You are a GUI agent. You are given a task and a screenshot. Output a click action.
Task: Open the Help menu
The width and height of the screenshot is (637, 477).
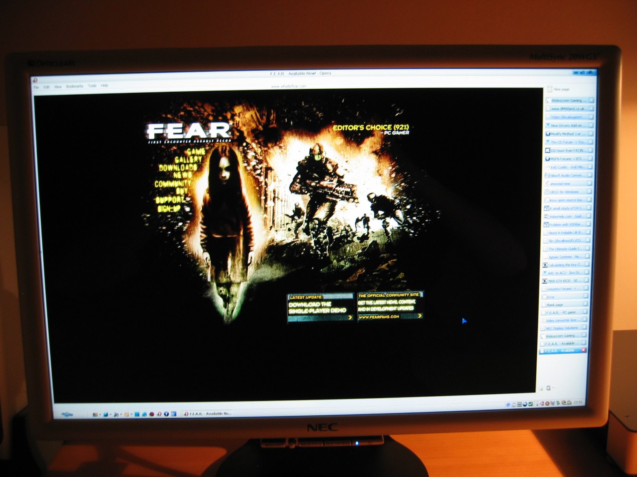click(105, 85)
